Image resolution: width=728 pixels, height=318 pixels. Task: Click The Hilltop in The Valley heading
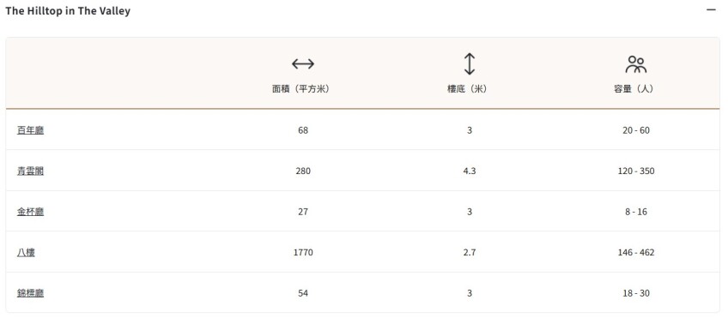click(x=68, y=10)
